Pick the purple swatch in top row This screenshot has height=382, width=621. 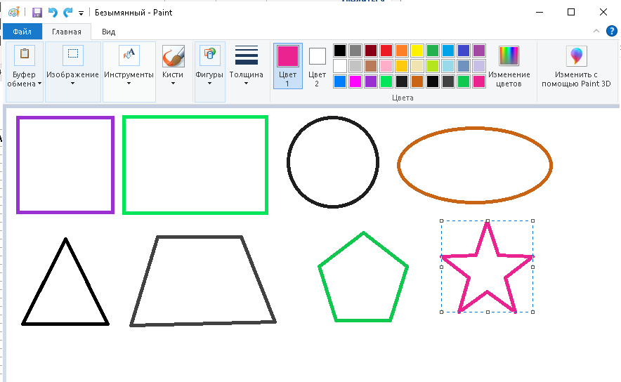(x=479, y=51)
